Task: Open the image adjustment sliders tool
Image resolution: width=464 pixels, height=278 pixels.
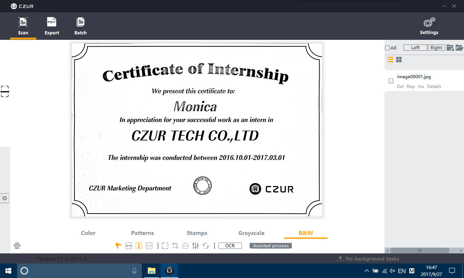Action: click(x=196, y=246)
